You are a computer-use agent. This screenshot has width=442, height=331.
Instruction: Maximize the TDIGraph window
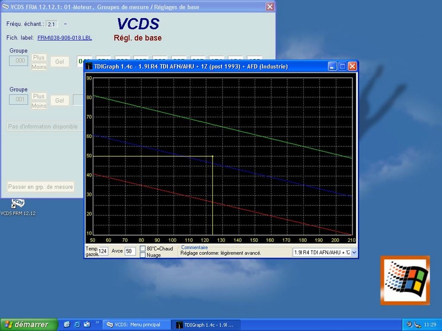(x=342, y=66)
